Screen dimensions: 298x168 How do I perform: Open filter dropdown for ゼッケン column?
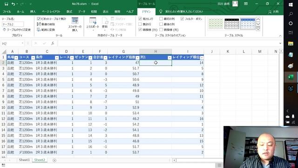[90, 57]
